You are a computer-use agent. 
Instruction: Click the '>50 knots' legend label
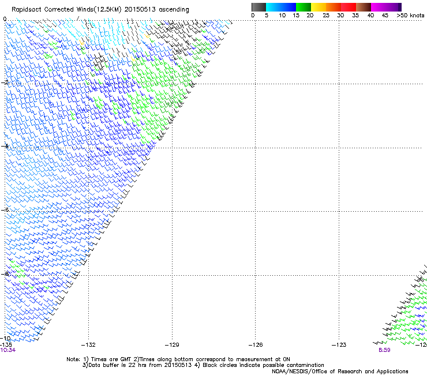(x=410, y=16)
